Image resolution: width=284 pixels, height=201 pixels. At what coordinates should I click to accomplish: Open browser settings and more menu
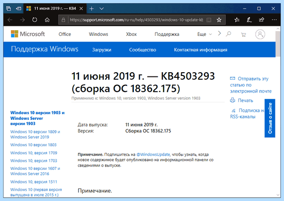[x=274, y=20]
